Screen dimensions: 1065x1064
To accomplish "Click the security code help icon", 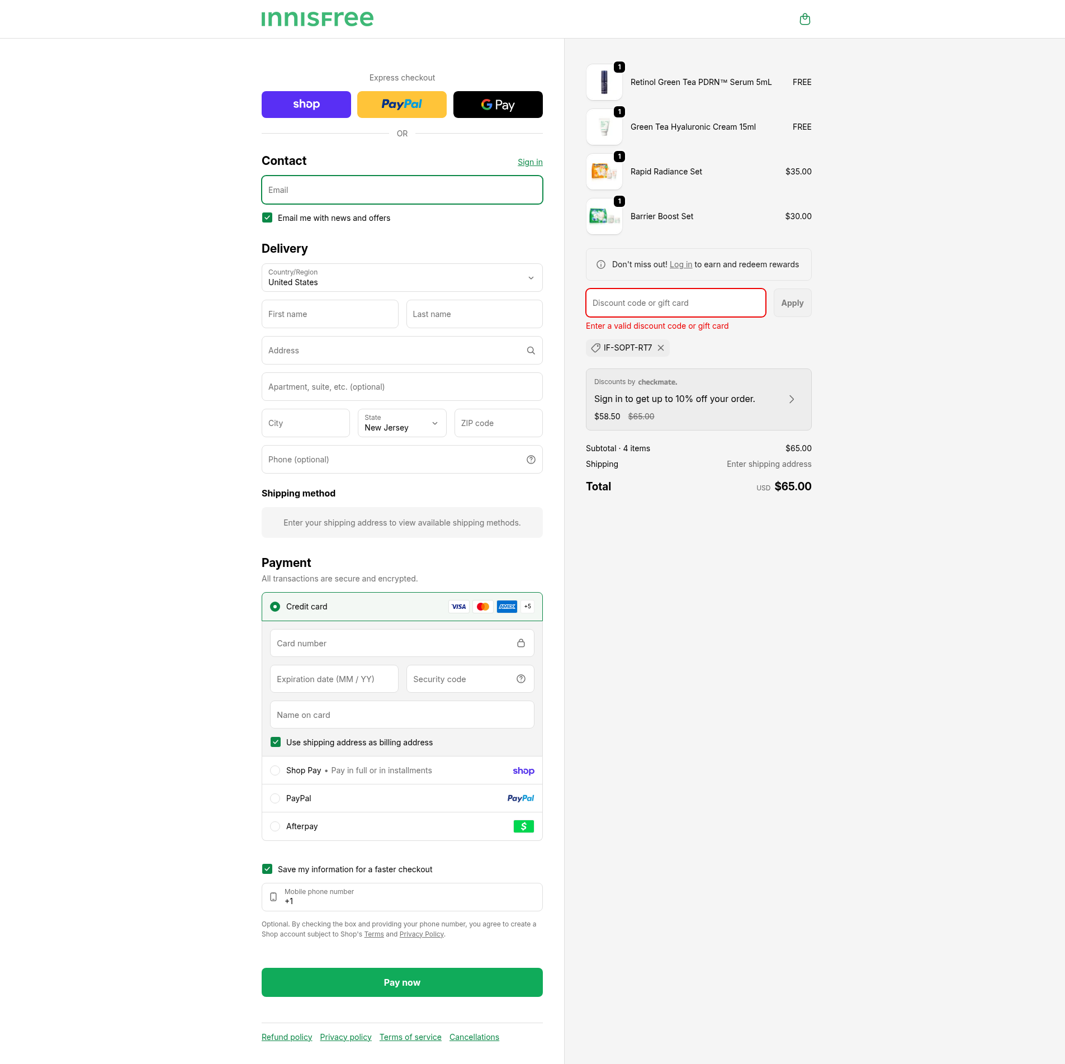I will pos(520,679).
